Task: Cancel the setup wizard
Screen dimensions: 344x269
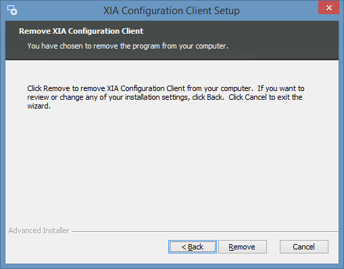Action: tap(304, 247)
